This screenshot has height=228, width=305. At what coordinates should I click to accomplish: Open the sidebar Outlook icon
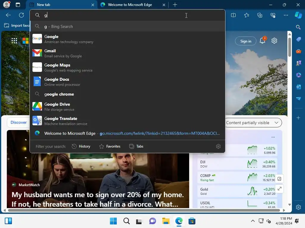point(298,87)
